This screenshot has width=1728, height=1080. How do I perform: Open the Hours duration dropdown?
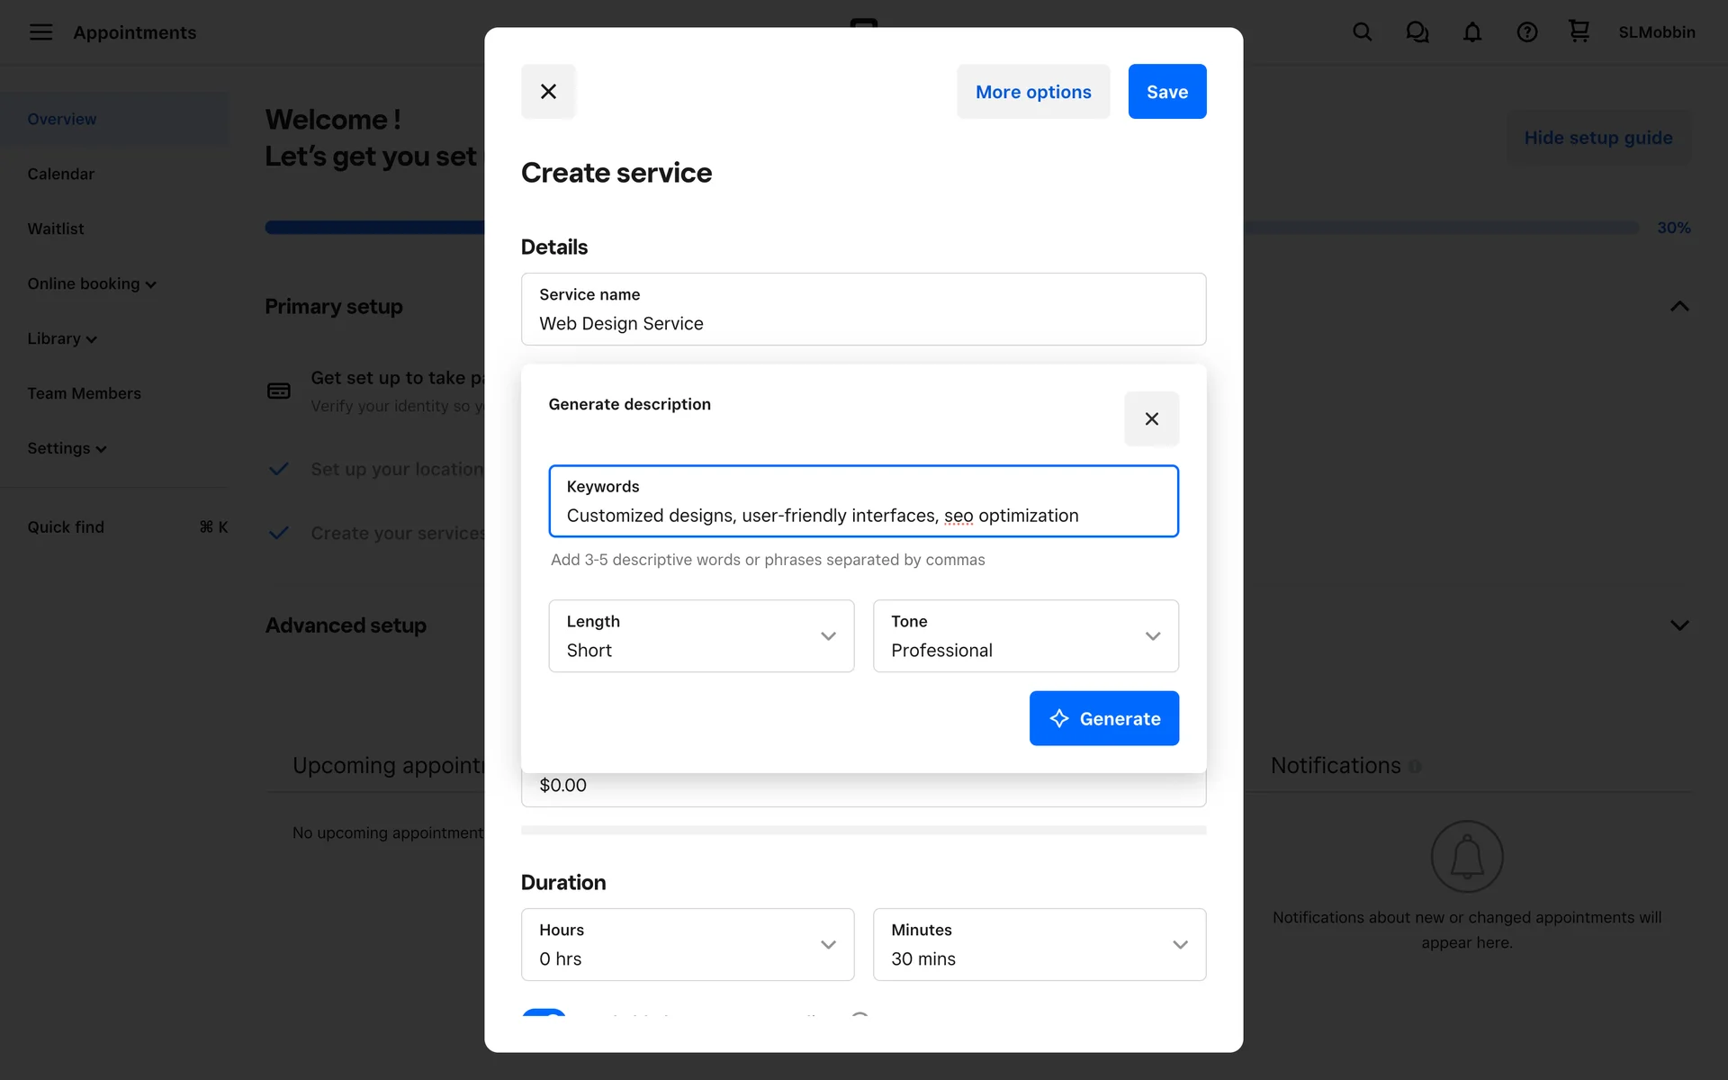coord(687,944)
